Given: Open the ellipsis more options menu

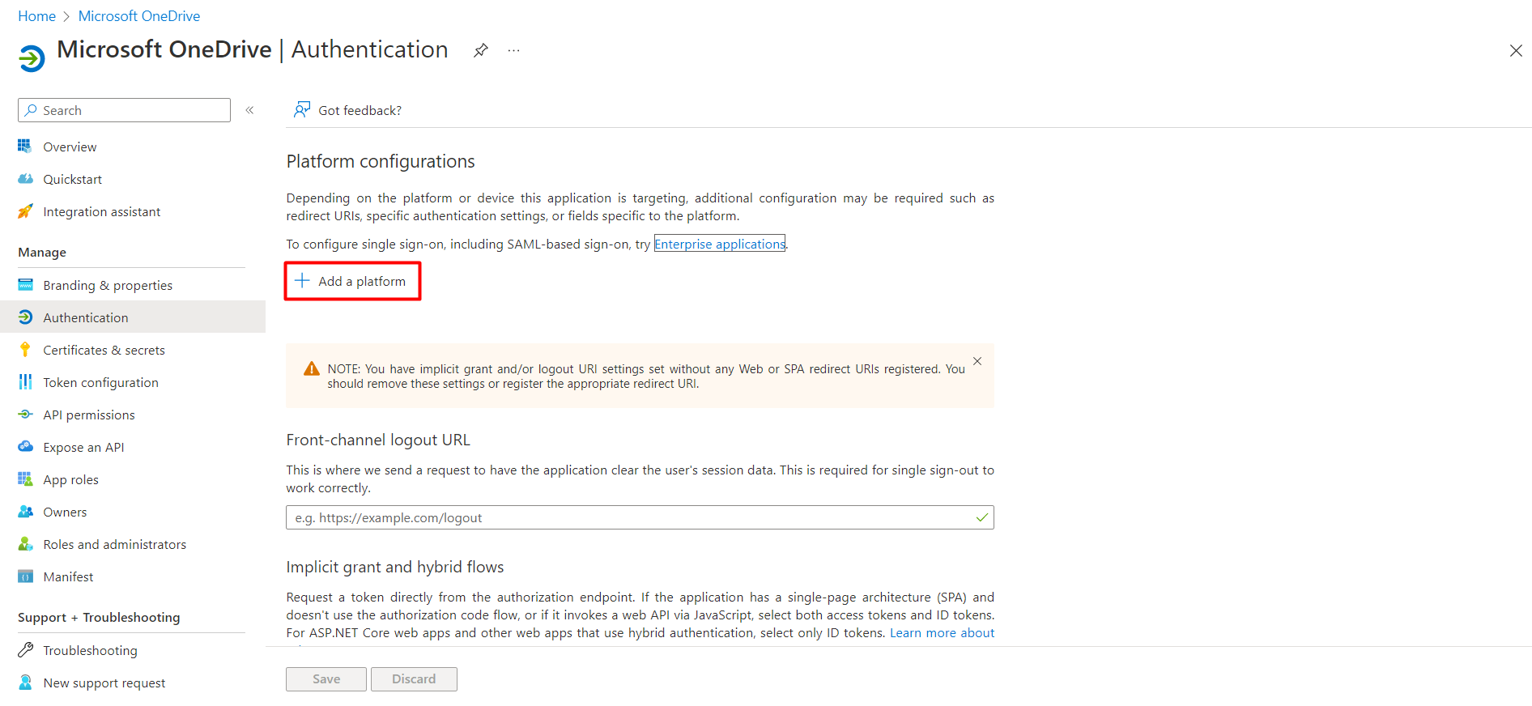Looking at the screenshot, I should [x=513, y=50].
